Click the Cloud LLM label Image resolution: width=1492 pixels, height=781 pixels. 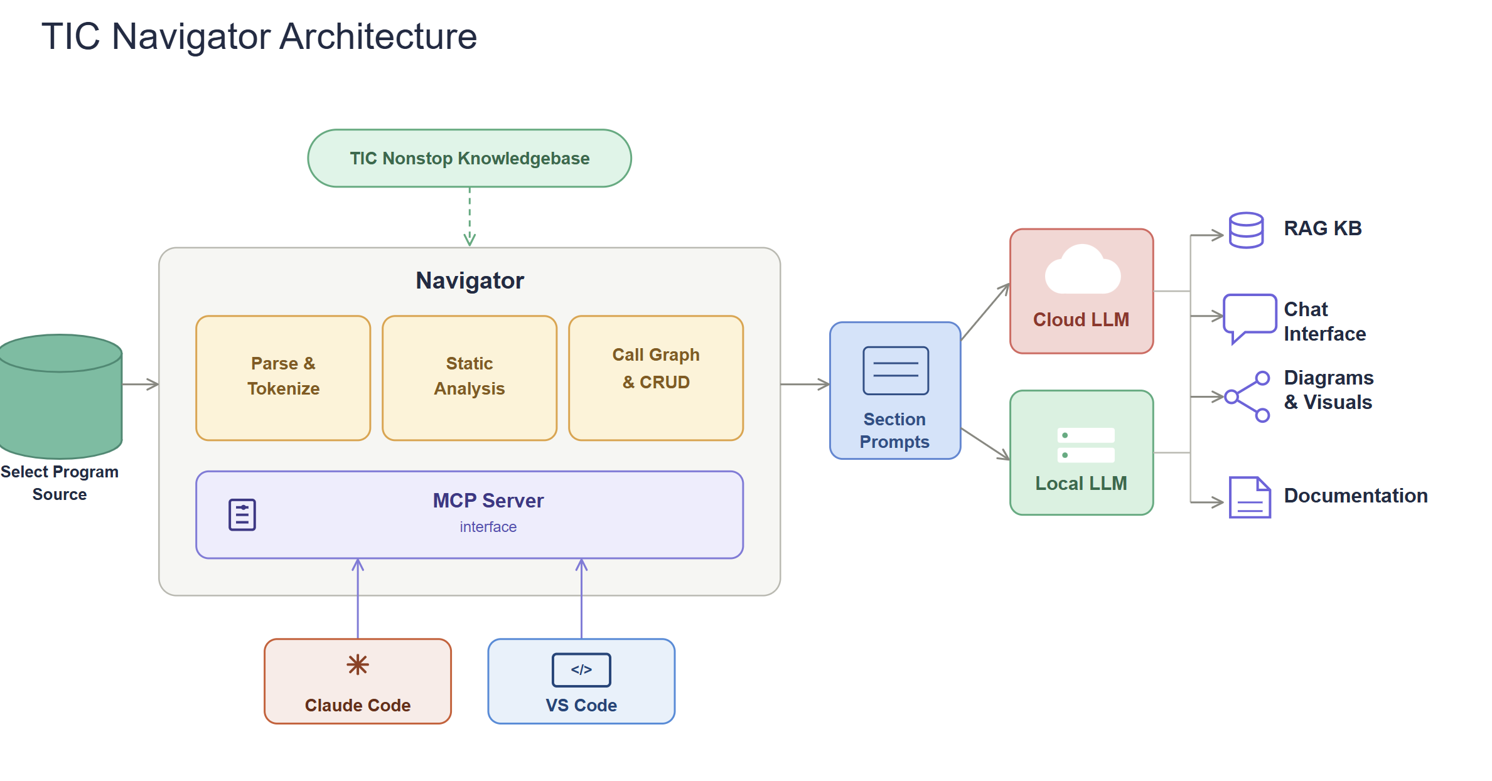(1081, 319)
